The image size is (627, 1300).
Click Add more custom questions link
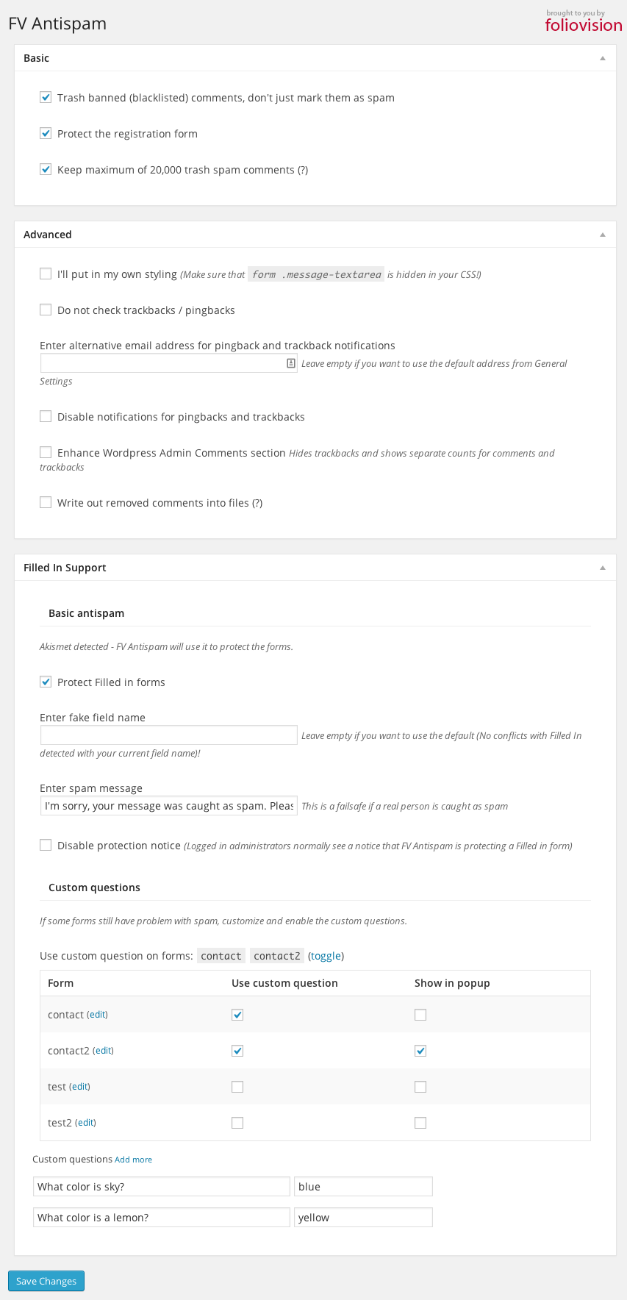click(x=133, y=1160)
